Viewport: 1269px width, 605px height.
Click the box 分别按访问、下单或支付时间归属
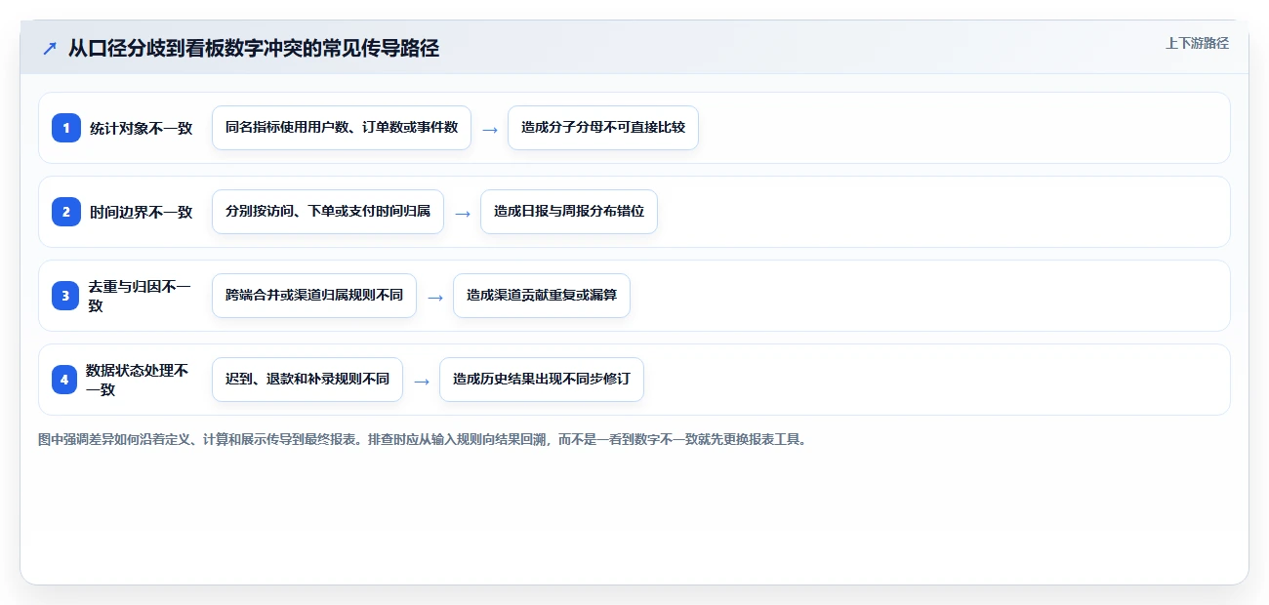[x=328, y=212]
